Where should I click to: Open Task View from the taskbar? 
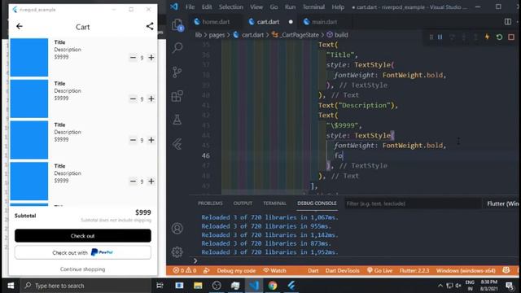pyautogui.click(x=160, y=286)
